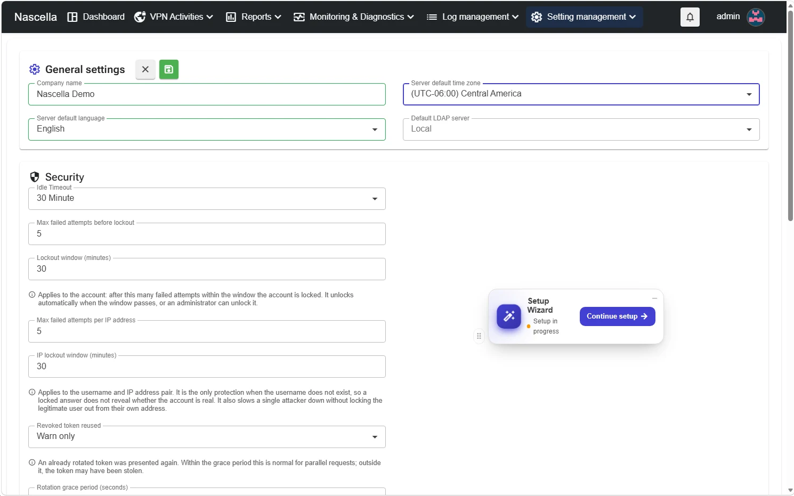Open Server default time zone dropdown
This screenshot has height=496, width=794.
(x=581, y=94)
